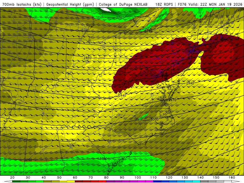Click the 2970 height contour label
Screen dimensions: 244x183
pos(172,100)
